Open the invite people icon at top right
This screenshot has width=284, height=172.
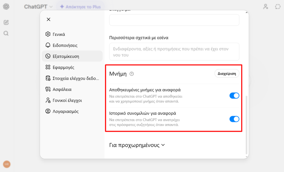(265, 6)
